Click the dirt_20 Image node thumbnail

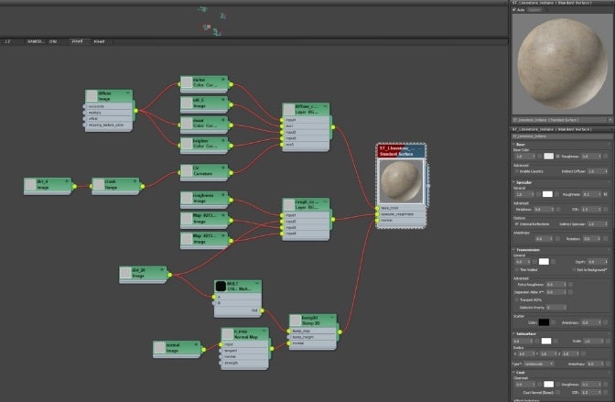pos(125,273)
